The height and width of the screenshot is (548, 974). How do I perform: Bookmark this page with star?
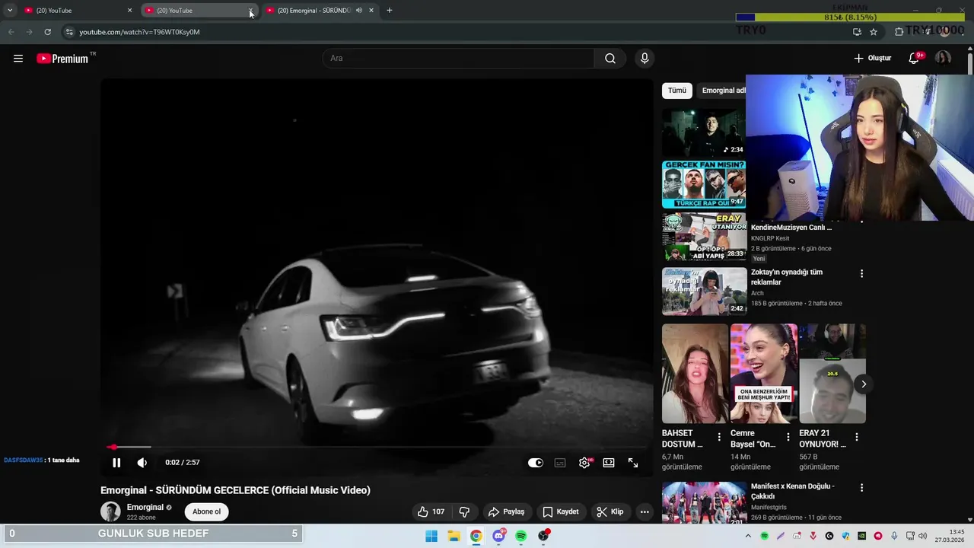874,32
